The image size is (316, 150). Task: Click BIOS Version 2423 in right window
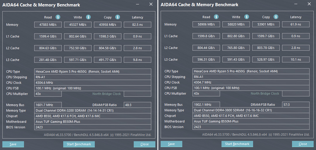(x=251, y=127)
